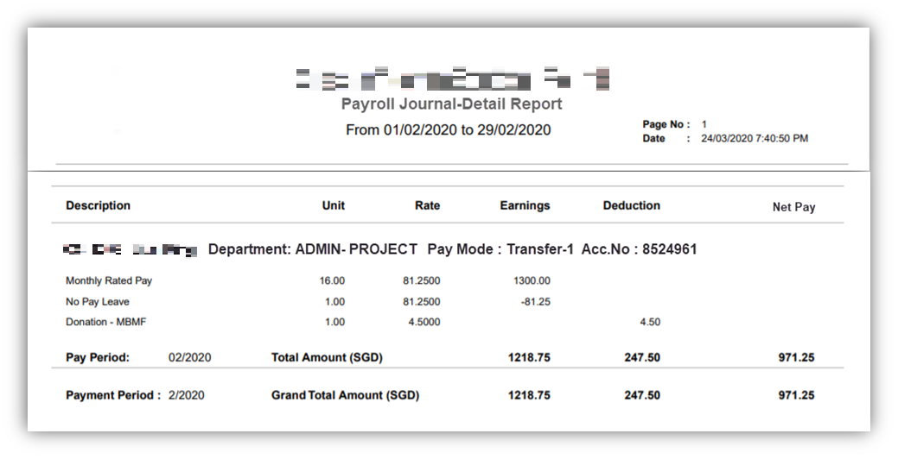
Task: Click the Department: ADMIN- PROJECT text
Action: [x=313, y=250]
